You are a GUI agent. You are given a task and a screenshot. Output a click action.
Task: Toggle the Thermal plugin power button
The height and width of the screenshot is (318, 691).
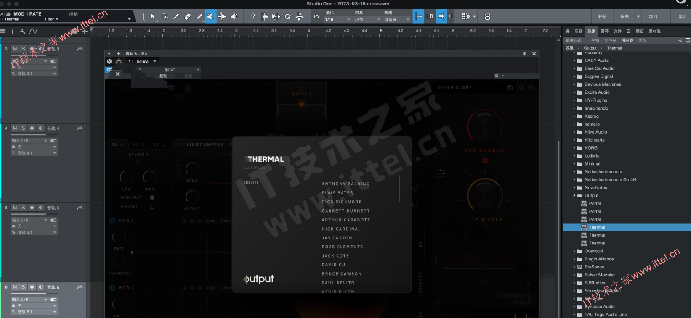click(109, 69)
